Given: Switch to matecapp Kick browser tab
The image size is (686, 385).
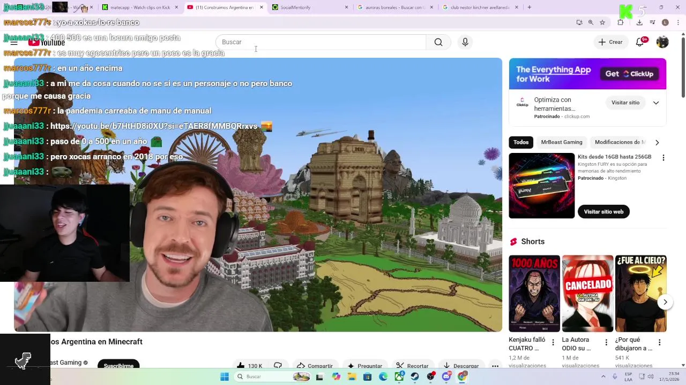Looking at the screenshot, I should tap(139, 7).
